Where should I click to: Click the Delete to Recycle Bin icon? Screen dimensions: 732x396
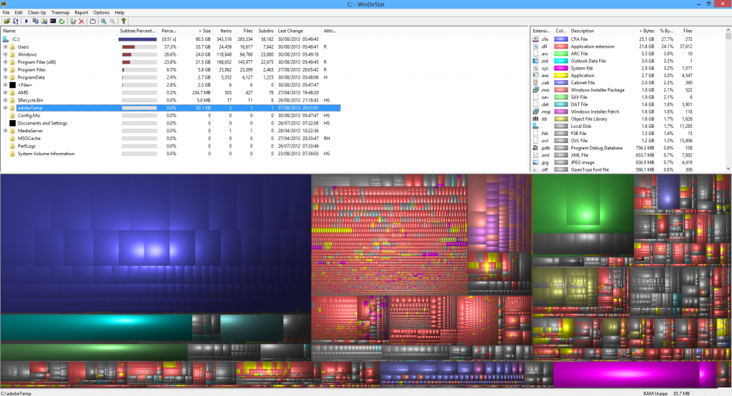(x=73, y=21)
